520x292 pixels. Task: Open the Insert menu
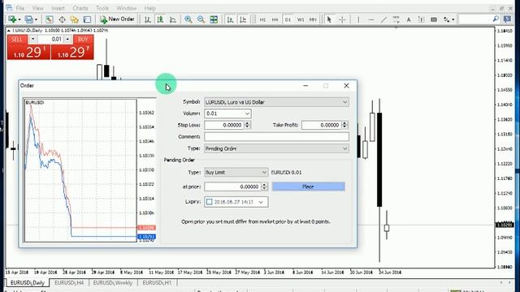tap(58, 8)
